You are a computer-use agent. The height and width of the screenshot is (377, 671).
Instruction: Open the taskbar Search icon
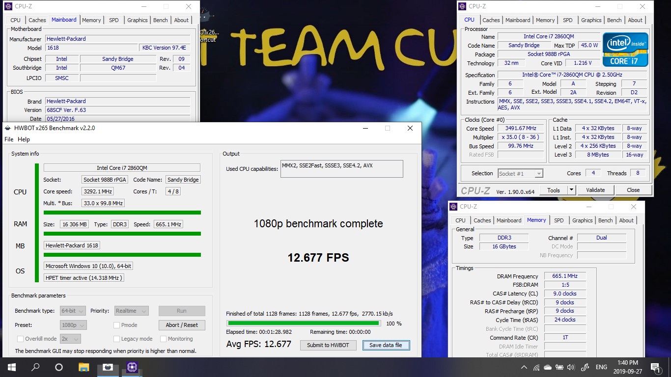click(x=35, y=367)
